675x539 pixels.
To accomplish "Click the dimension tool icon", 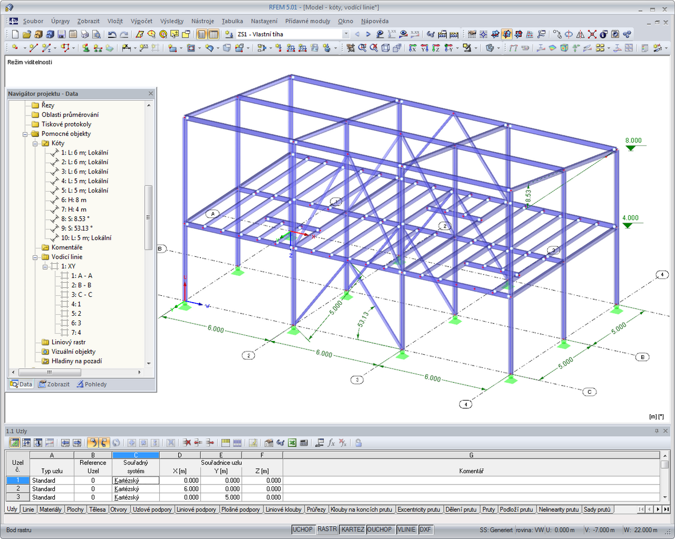I will click(126, 48).
